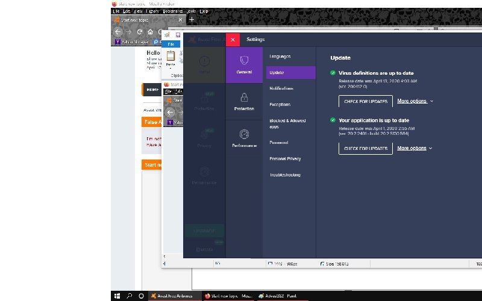Click the "Settings" title in Avast
Viewport: 482px width, 301px height.
pyautogui.click(x=255, y=39)
